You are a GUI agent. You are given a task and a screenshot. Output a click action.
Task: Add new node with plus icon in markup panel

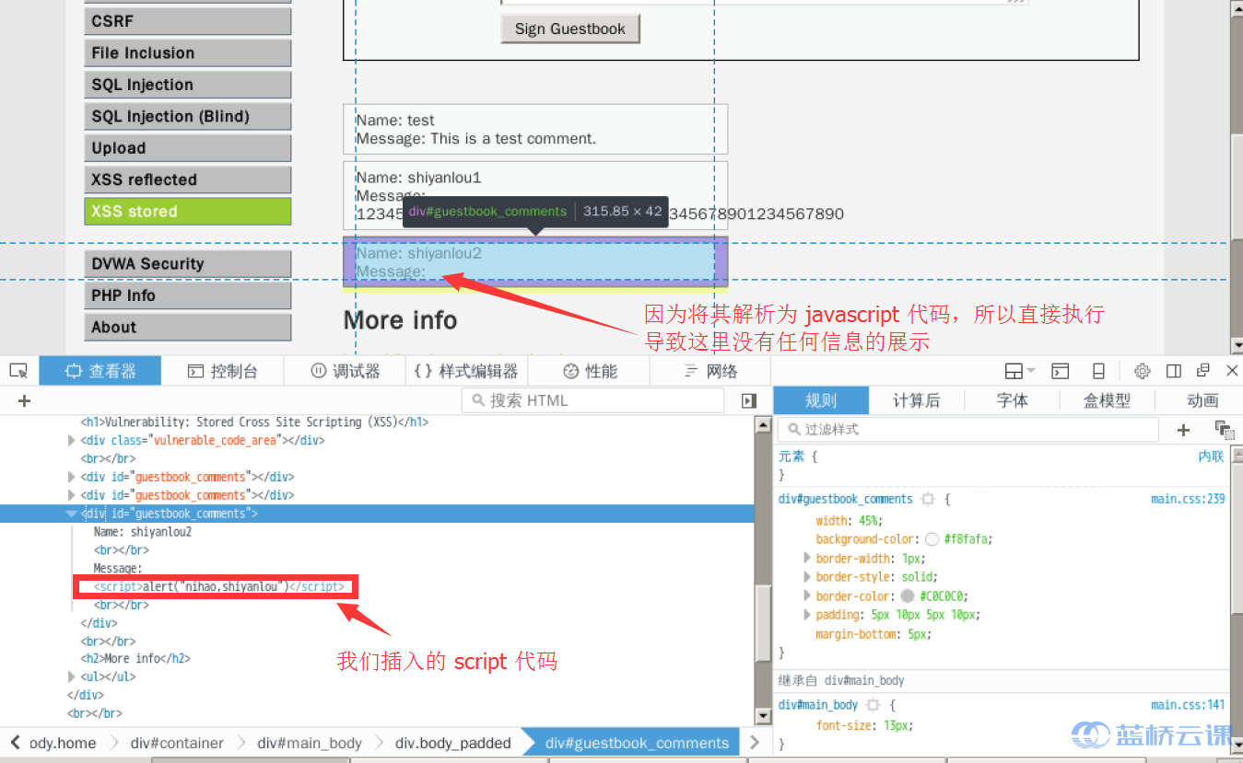click(x=25, y=400)
